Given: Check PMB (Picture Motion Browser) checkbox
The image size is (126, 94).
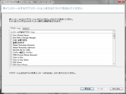Looking at the screenshot, I should [11, 55].
